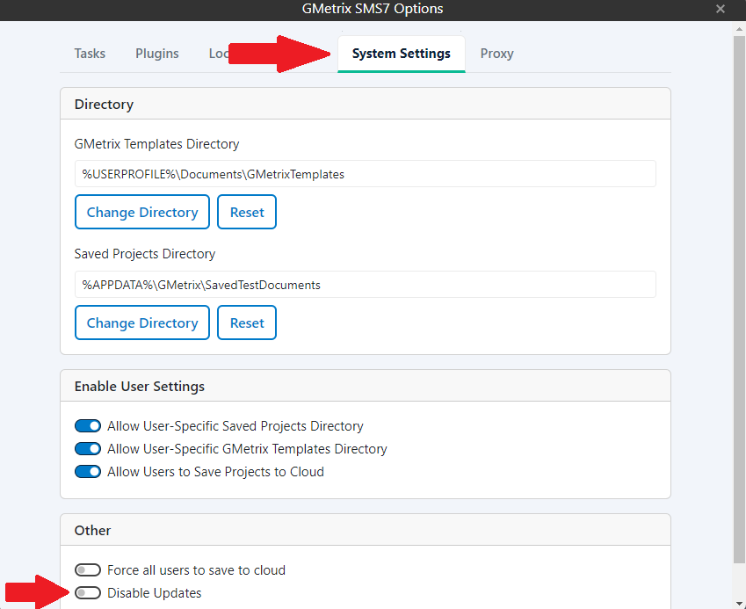The width and height of the screenshot is (746, 609).
Task: Click the scrollbar up arrow
Action: point(739,28)
